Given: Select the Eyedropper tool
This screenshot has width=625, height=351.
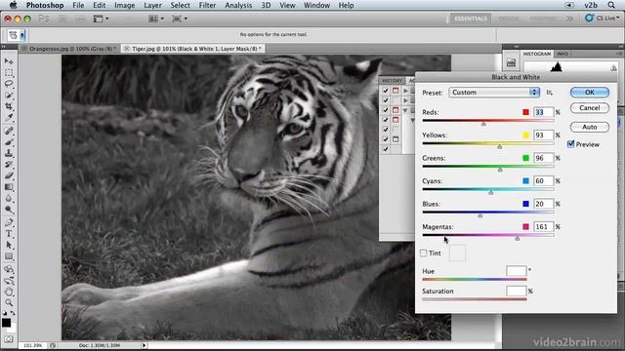Looking at the screenshot, I should pyautogui.click(x=9, y=117).
